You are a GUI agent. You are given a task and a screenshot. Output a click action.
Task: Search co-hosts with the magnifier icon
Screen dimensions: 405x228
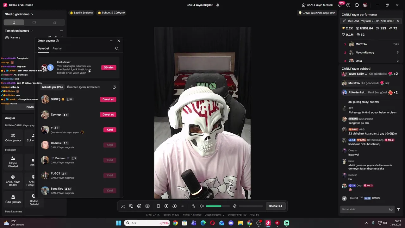click(x=117, y=48)
